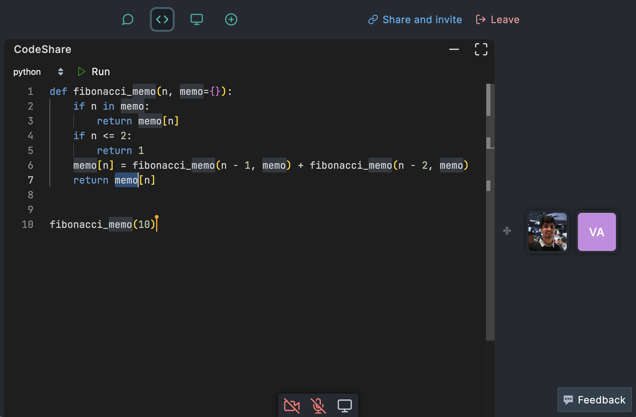Click line number 10 in gutter
The width and height of the screenshot is (636, 417).
27,225
